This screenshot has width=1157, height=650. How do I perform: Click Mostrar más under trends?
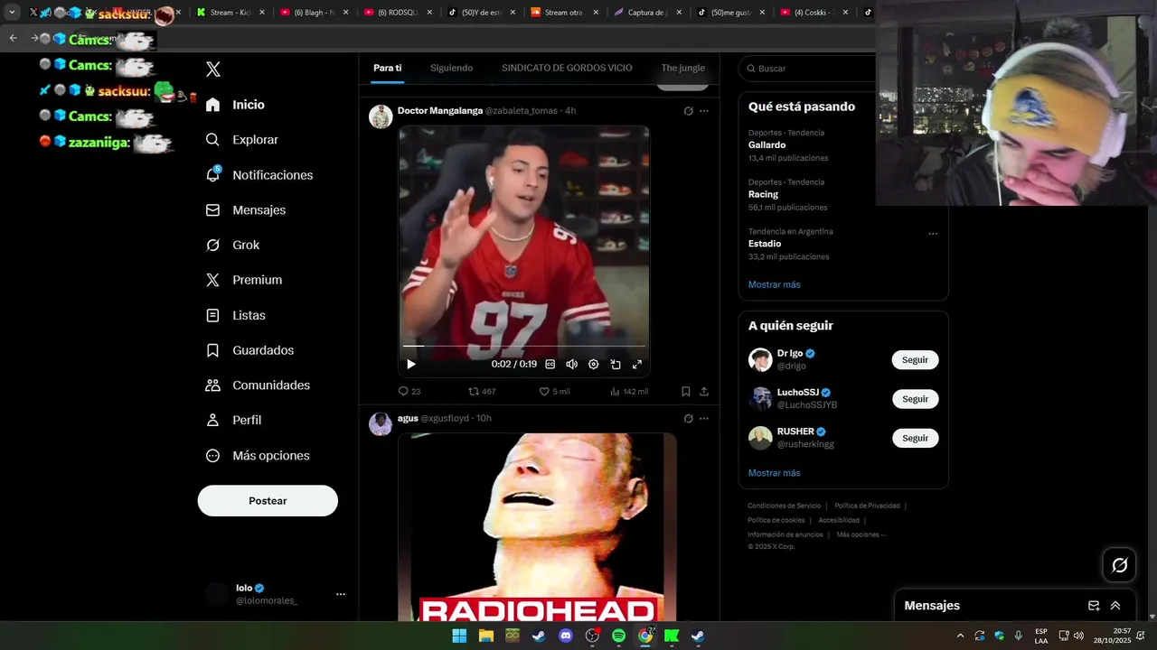click(x=774, y=284)
